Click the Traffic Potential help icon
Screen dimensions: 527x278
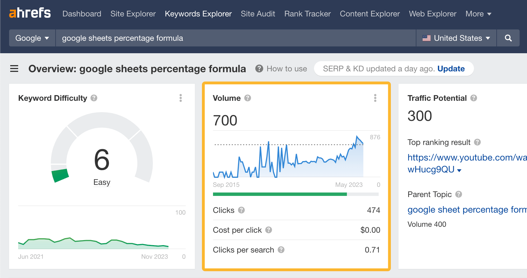coord(473,98)
